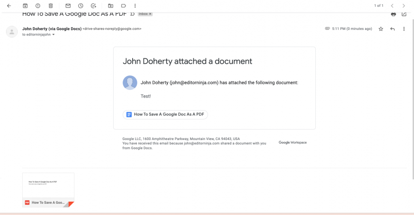This screenshot has width=414, height=215.
Task: Toggle star on this message
Action: 381,29
